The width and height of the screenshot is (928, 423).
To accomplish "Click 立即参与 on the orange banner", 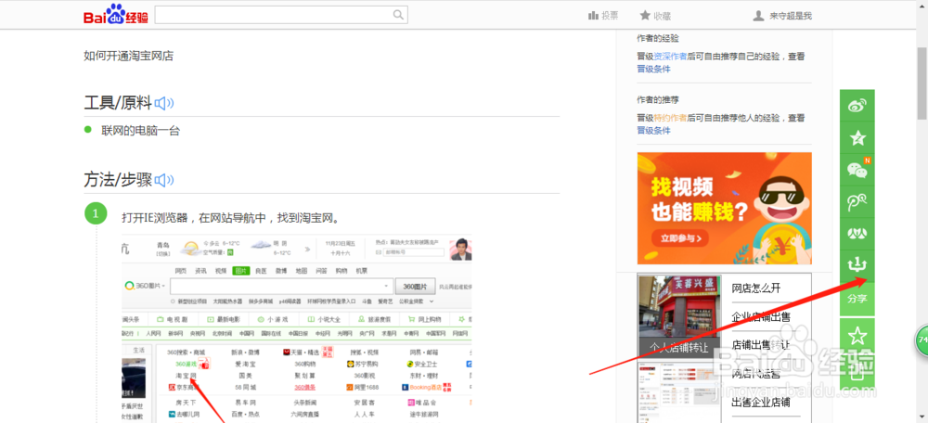I will click(x=680, y=238).
